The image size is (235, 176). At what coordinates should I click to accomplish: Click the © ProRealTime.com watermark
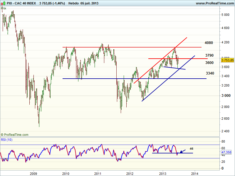(x=15, y=135)
